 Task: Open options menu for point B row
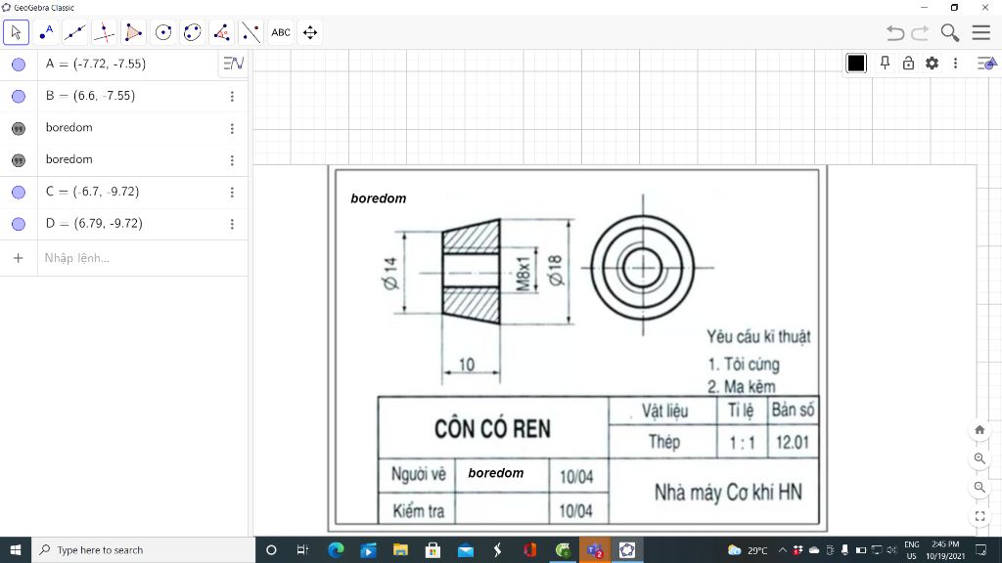232,97
